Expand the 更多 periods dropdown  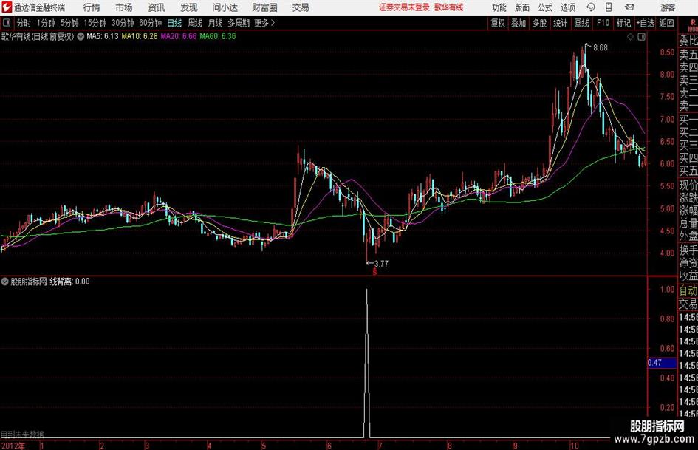[x=264, y=23]
